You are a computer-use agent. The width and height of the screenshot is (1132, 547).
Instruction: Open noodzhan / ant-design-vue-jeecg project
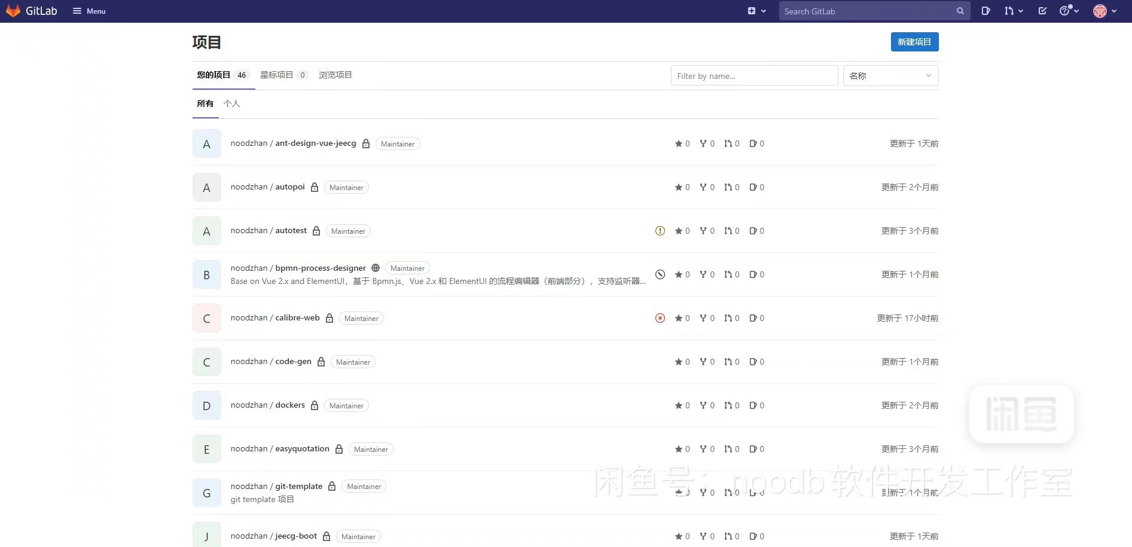(293, 143)
